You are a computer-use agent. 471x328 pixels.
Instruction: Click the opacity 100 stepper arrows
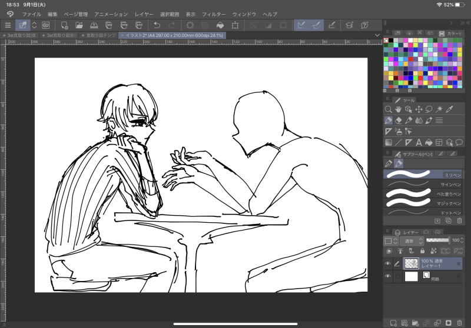(462, 240)
